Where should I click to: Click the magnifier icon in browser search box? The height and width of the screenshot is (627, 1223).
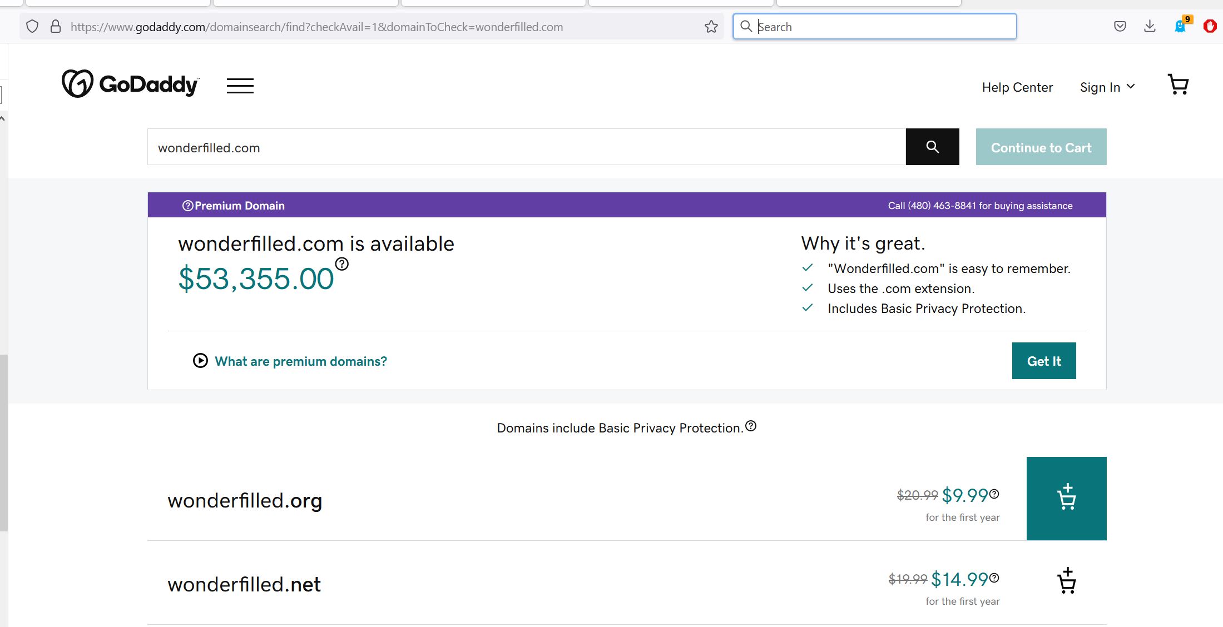(x=746, y=26)
